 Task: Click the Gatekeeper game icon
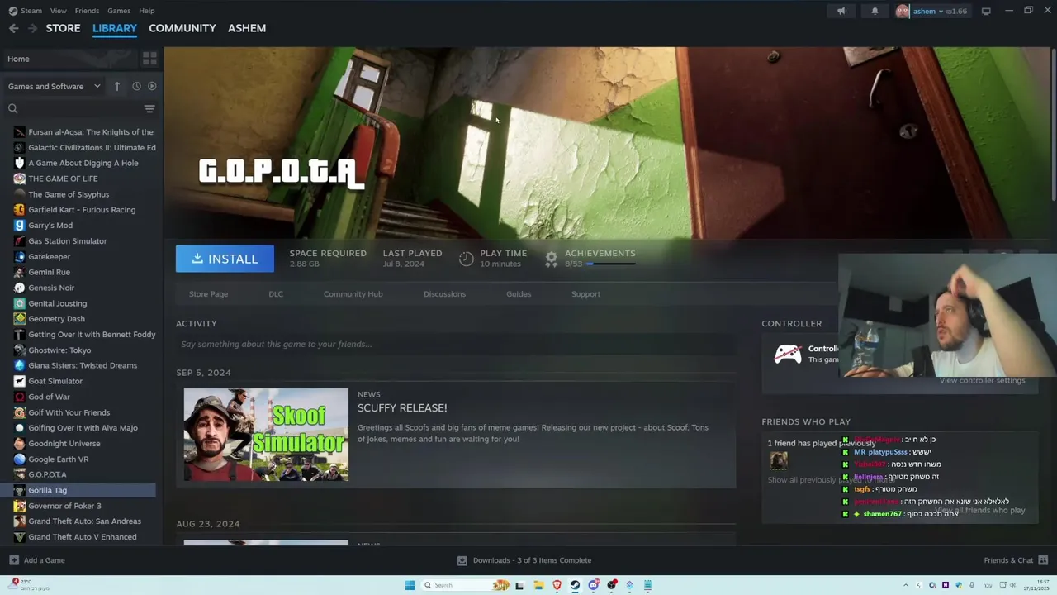point(20,256)
